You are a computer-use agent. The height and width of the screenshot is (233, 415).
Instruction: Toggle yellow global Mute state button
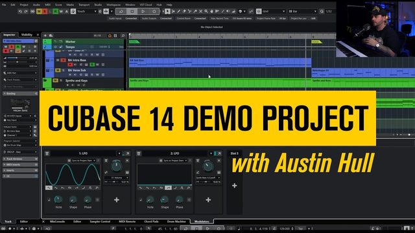tap(39, 12)
